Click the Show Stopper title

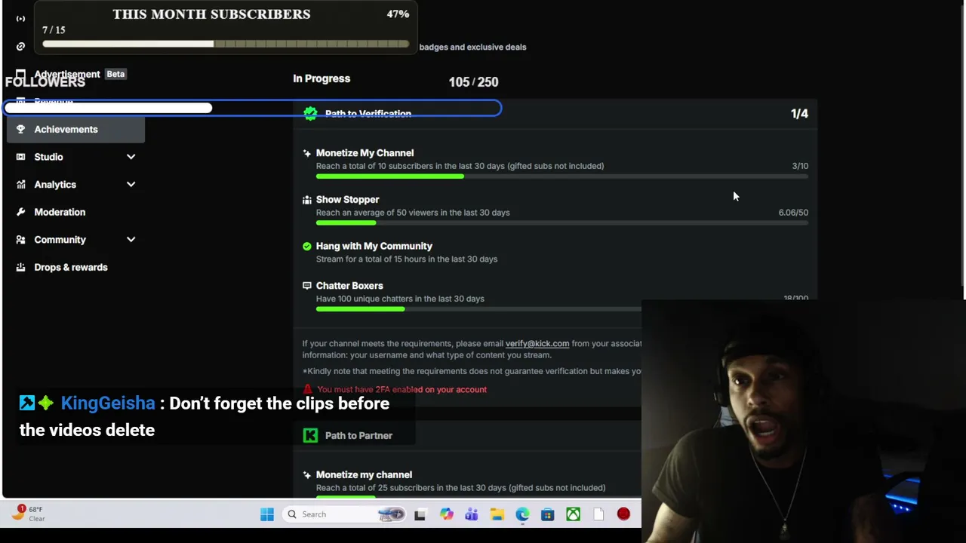pyautogui.click(x=347, y=200)
